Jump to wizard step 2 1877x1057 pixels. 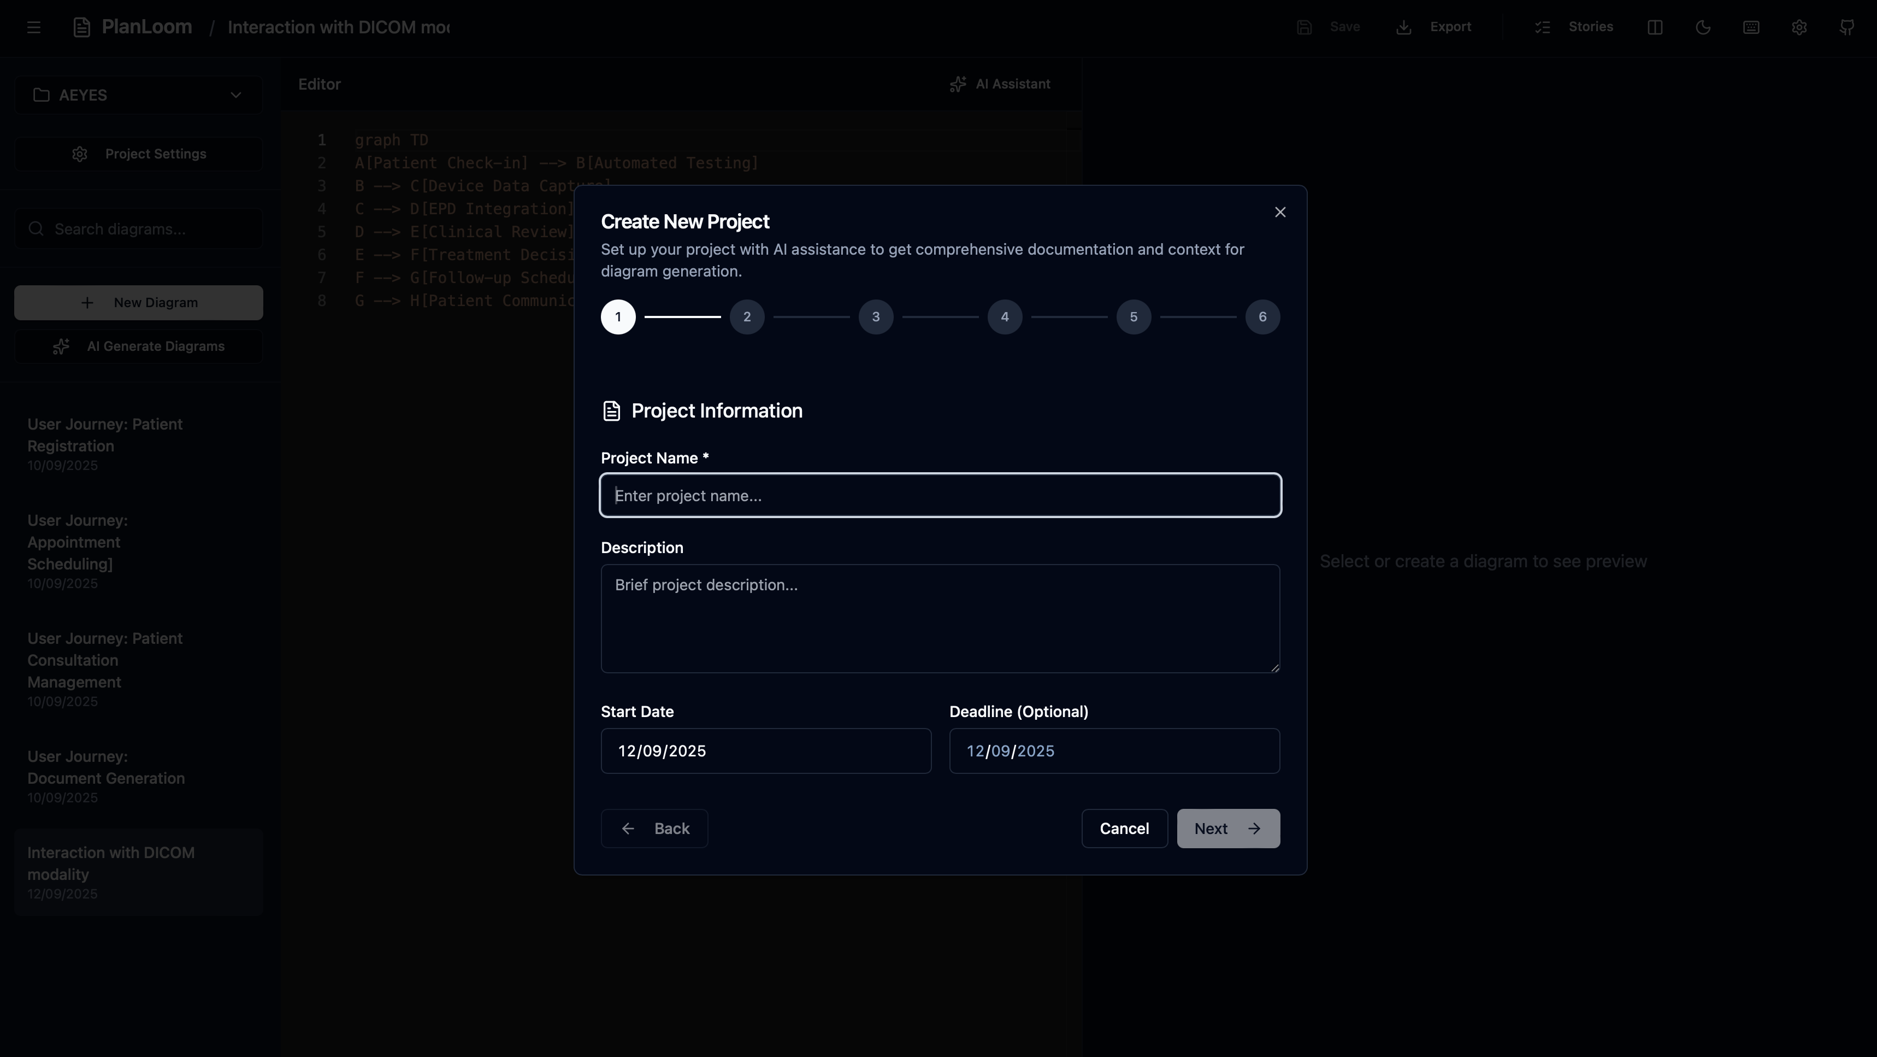tap(747, 317)
